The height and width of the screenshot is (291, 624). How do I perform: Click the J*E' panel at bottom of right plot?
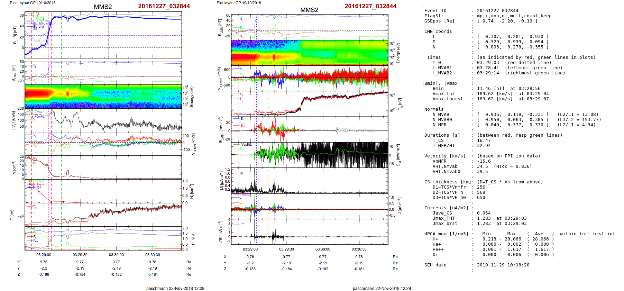pos(310,231)
